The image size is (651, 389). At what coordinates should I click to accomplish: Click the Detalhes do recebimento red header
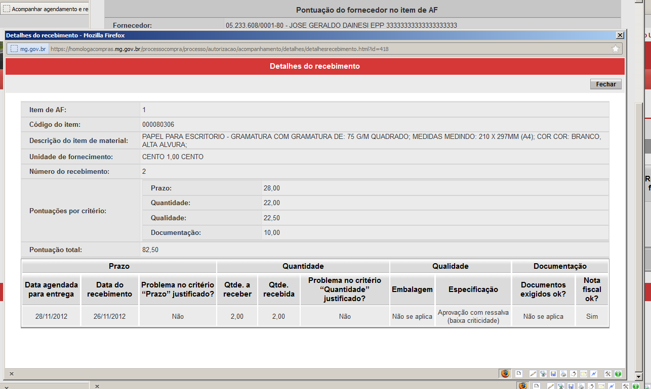click(x=315, y=66)
